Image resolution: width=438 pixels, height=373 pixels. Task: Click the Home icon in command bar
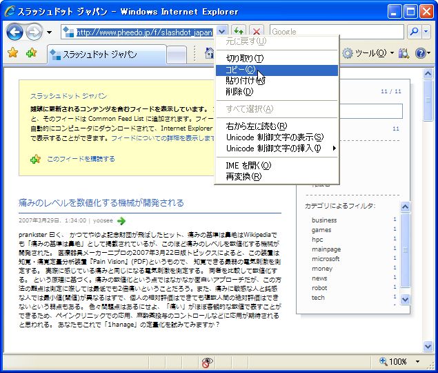tap(209, 53)
